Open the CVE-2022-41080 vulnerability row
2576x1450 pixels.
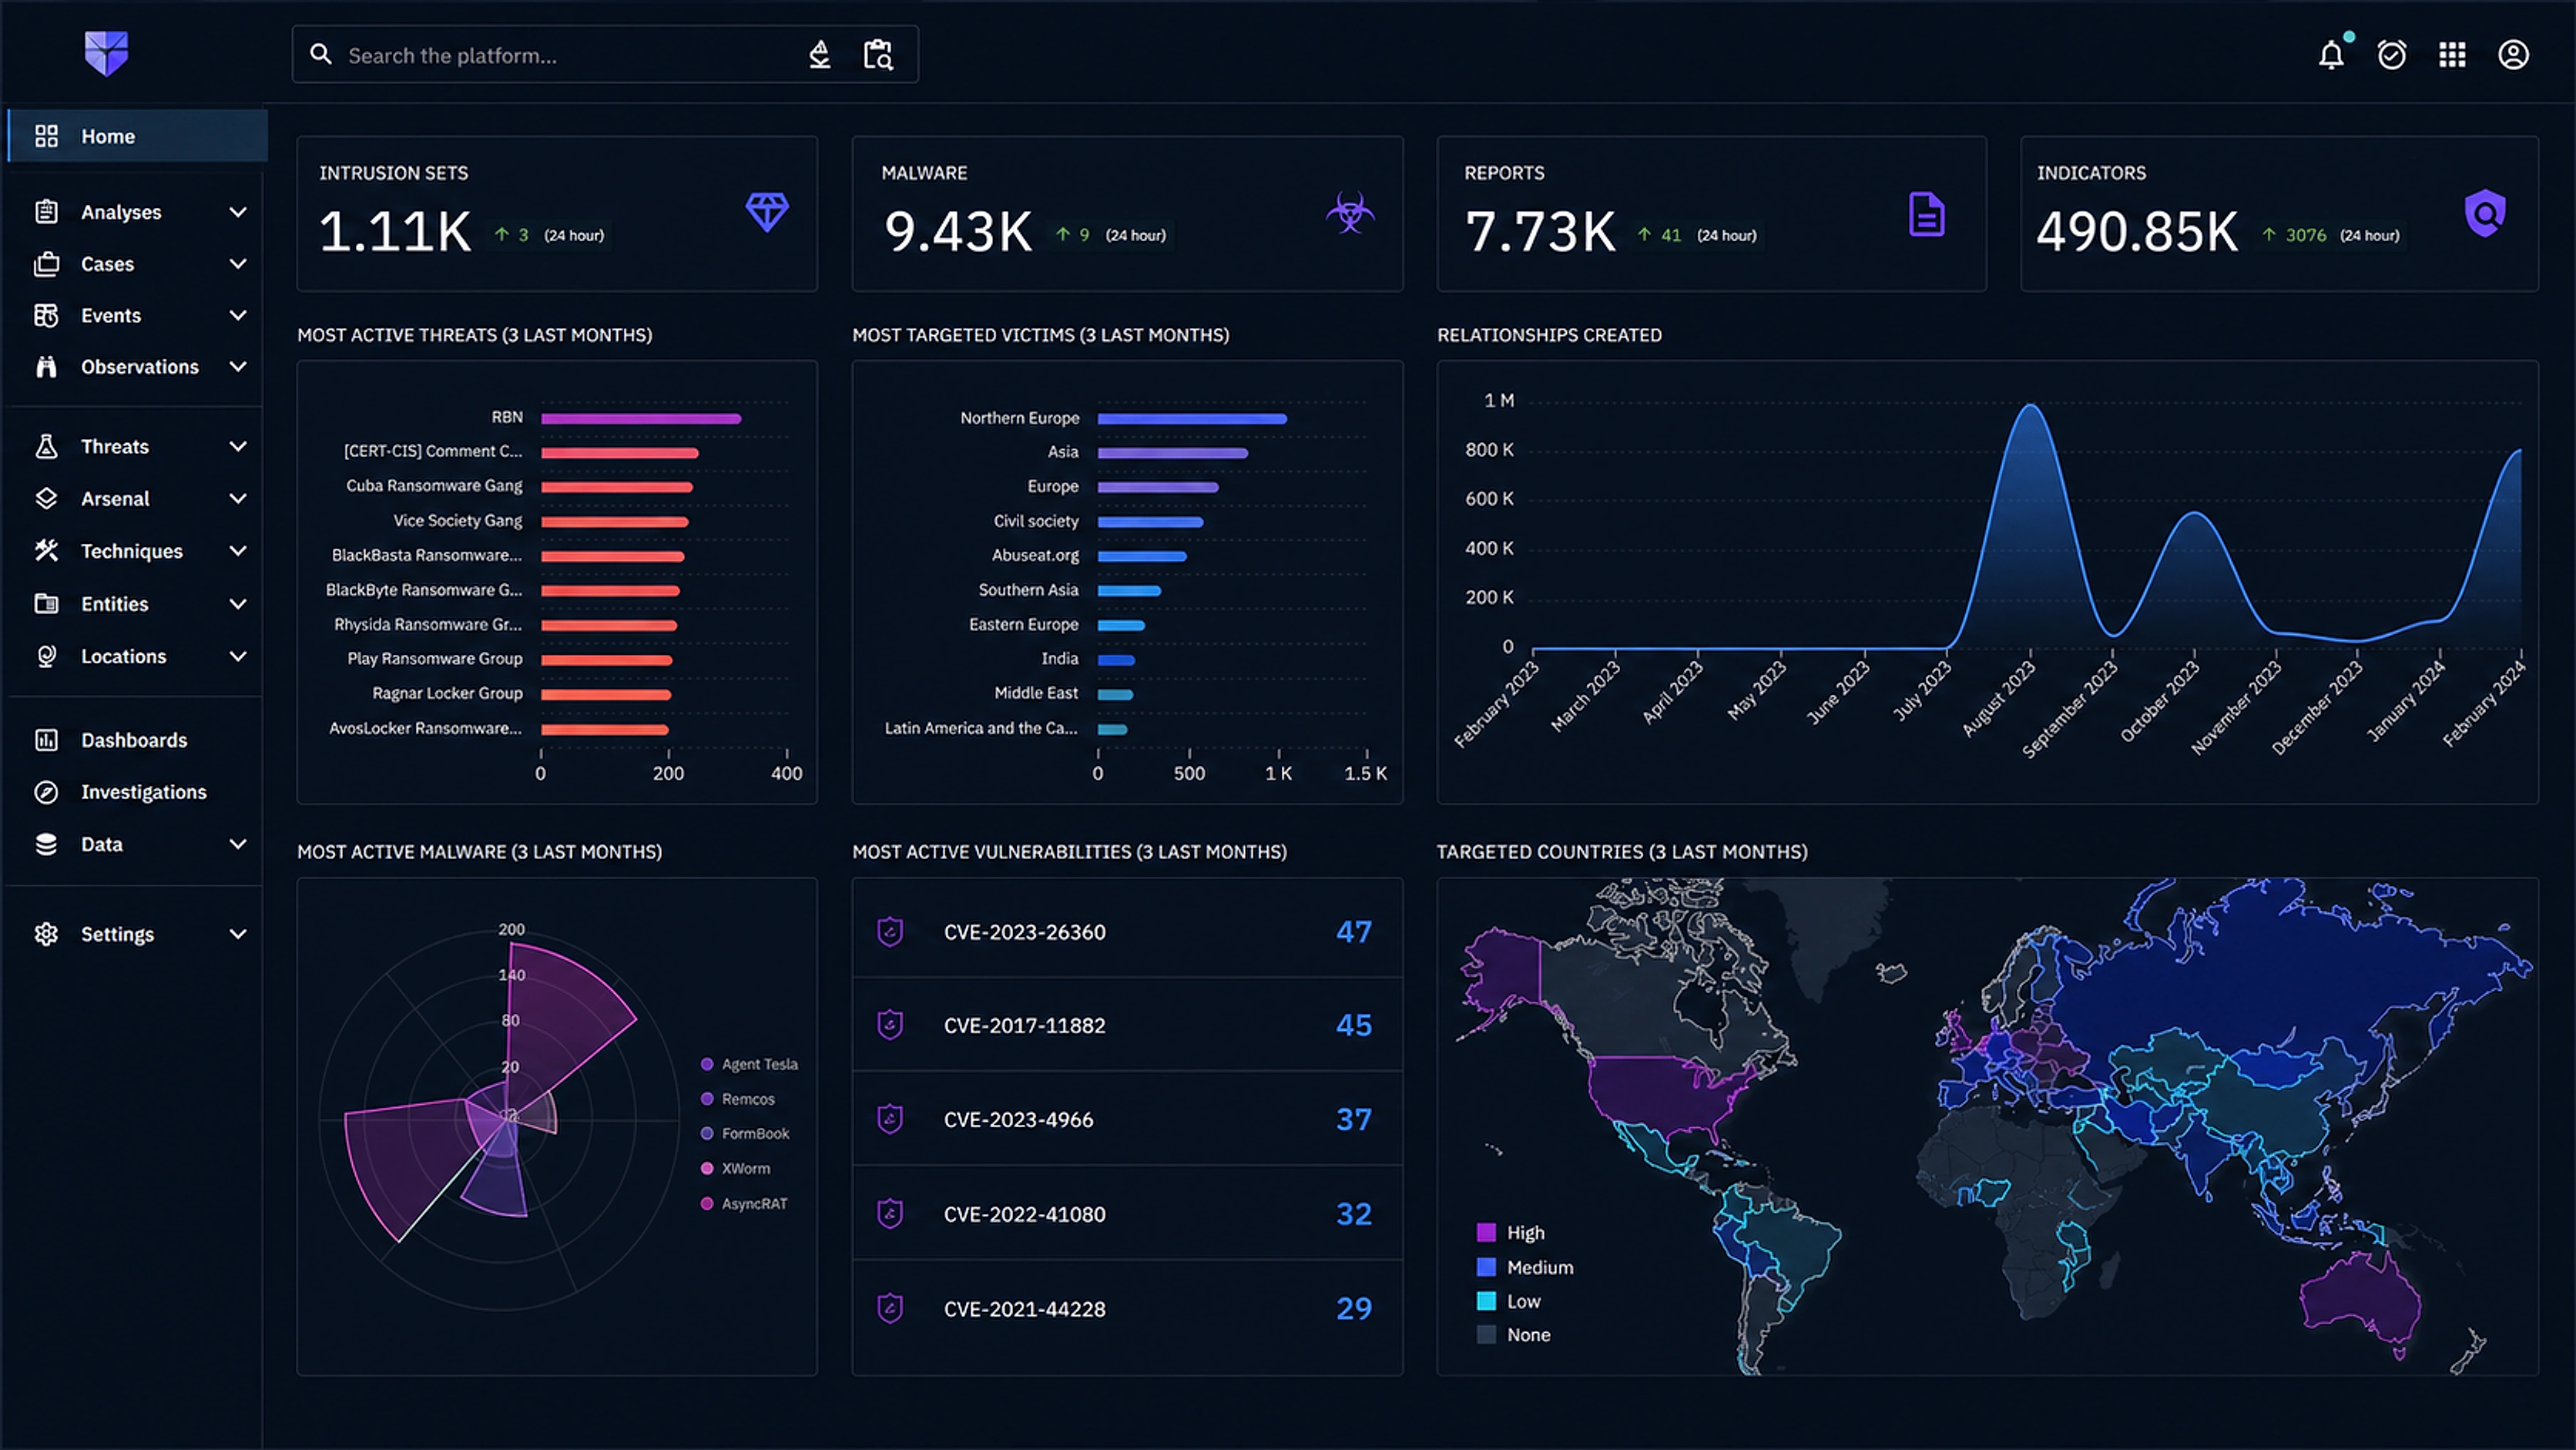(1127, 1213)
